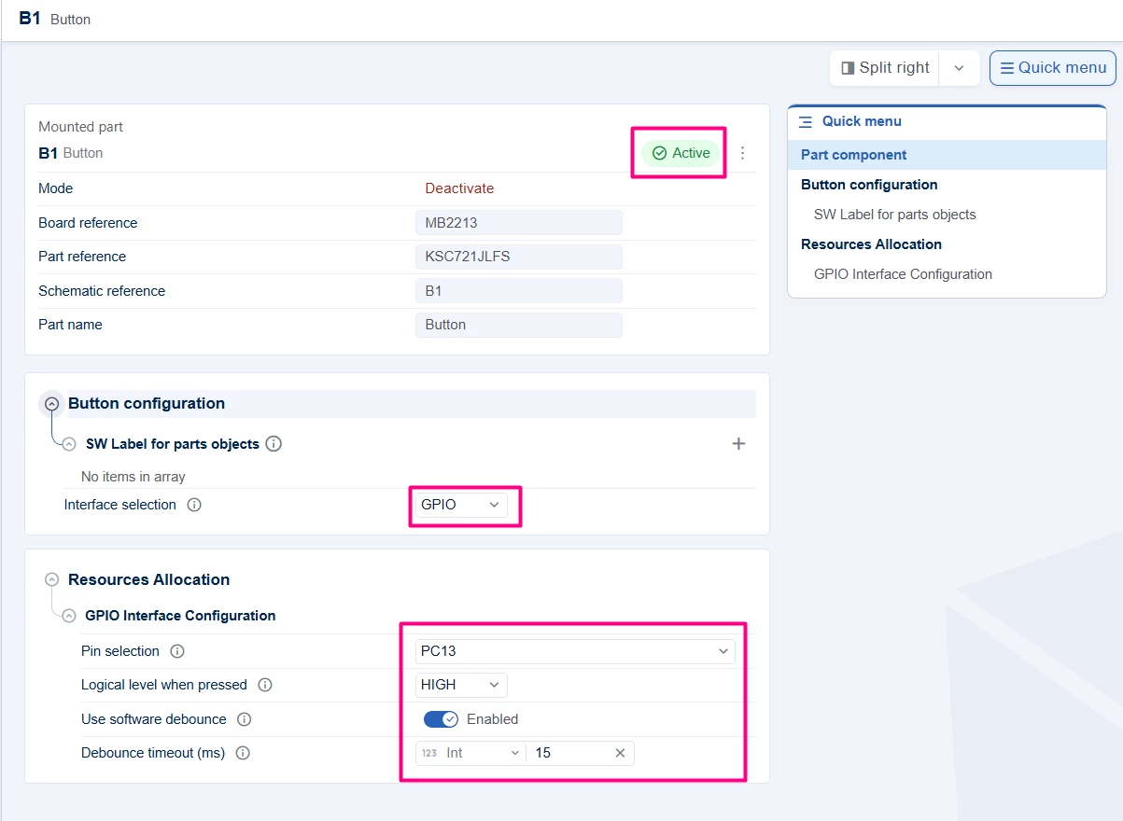This screenshot has width=1123, height=821.
Task: Show info for SW Label for parts objects
Action: pyautogui.click(x=274, y=444)
